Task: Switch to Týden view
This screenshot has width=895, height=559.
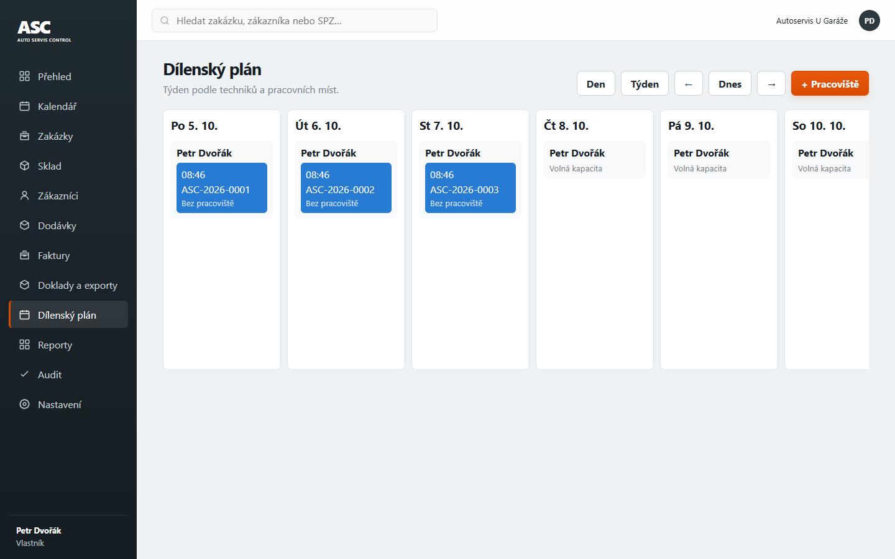Action: tap(645, 84)
